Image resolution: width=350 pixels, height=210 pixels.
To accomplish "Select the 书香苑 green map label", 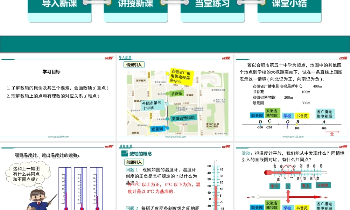I will (176, 93).
